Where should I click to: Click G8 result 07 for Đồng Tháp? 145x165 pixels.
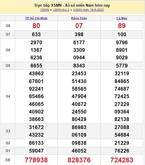[x=79, y=26]
